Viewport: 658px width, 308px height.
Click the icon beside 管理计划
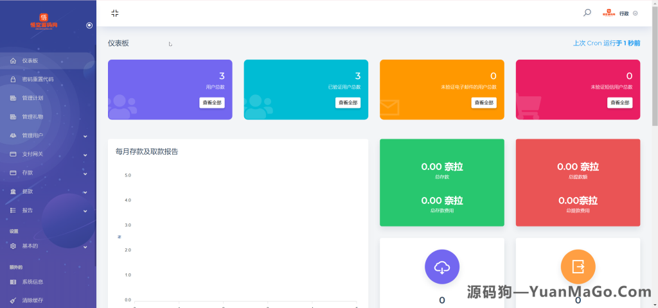[x=13, y=98]
